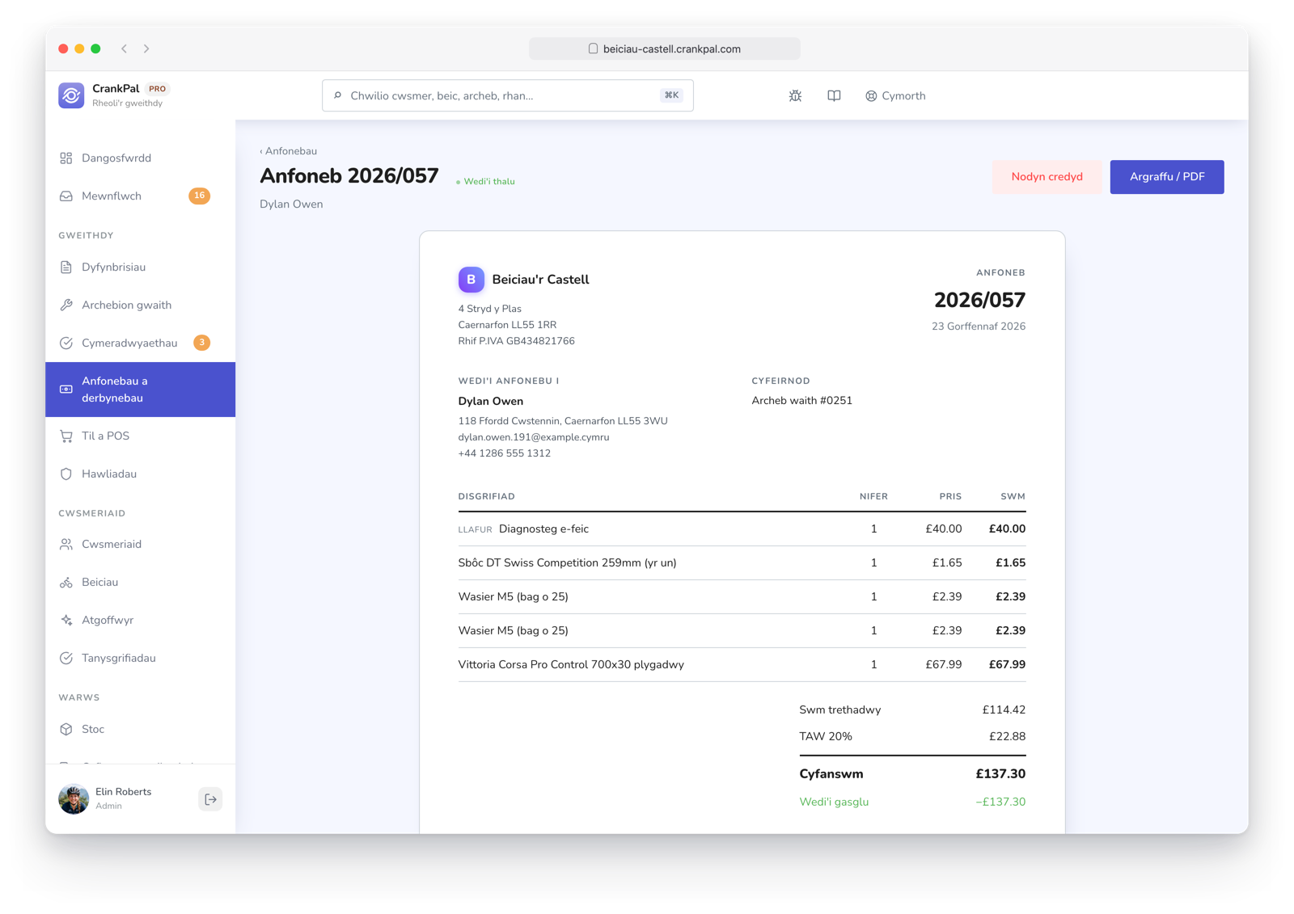Click the Mewnflwch inbox icon
Image resolution: width=1294 pixels, height=914 pixels.
click(66, 196)
